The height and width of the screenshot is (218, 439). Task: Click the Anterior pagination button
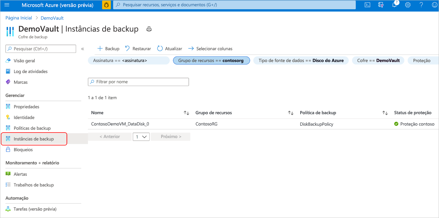coord(110,137)
